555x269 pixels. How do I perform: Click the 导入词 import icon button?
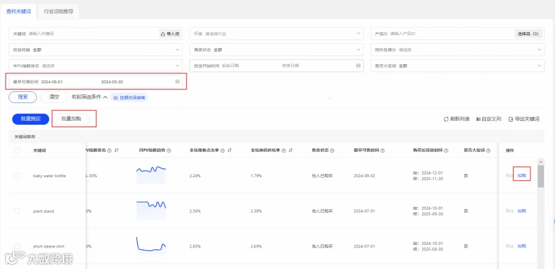[x=163, y=34]
